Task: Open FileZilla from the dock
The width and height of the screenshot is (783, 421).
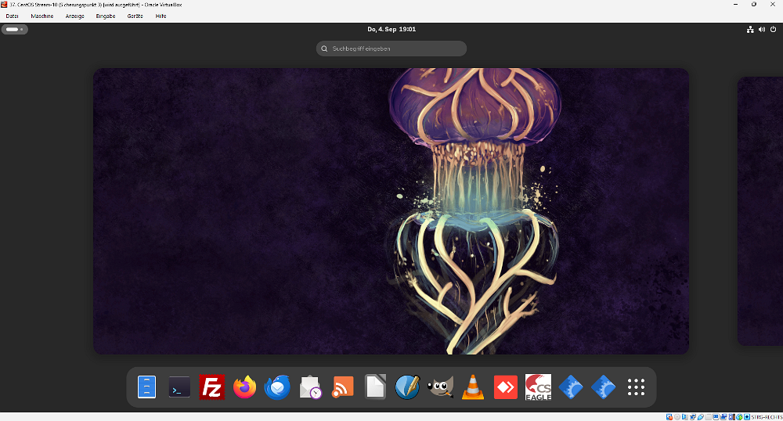Action: coord(212,387)
